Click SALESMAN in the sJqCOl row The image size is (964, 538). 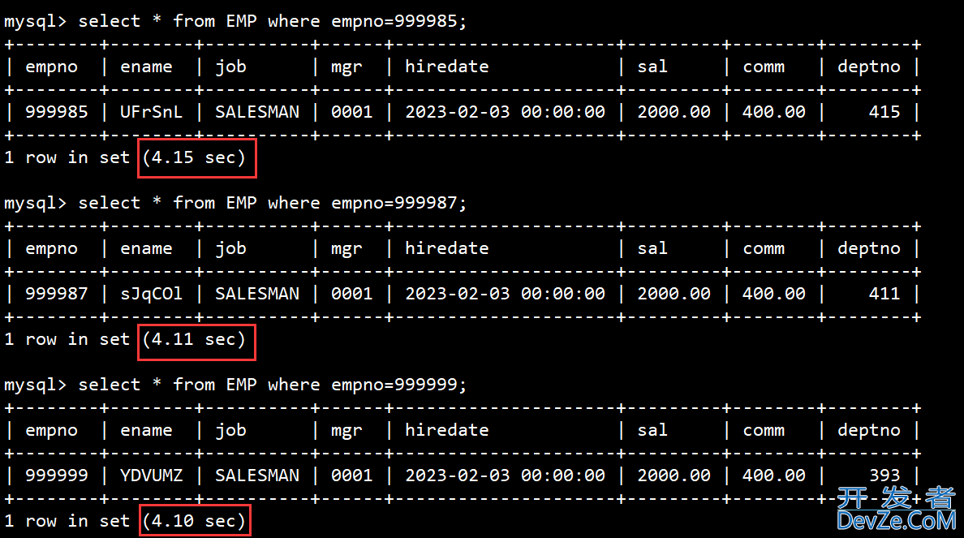click(x=257, y=294)
